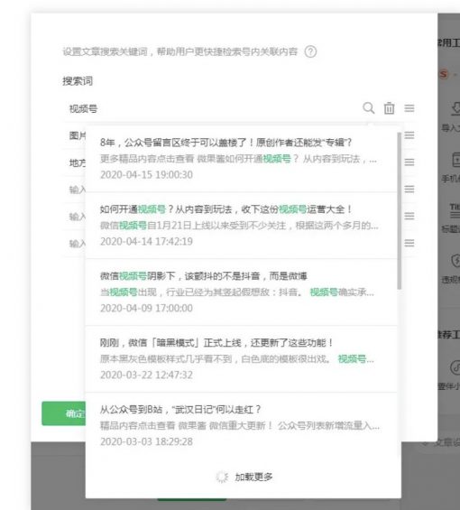
Task: Click the green 确定 button
Action: 64,413
